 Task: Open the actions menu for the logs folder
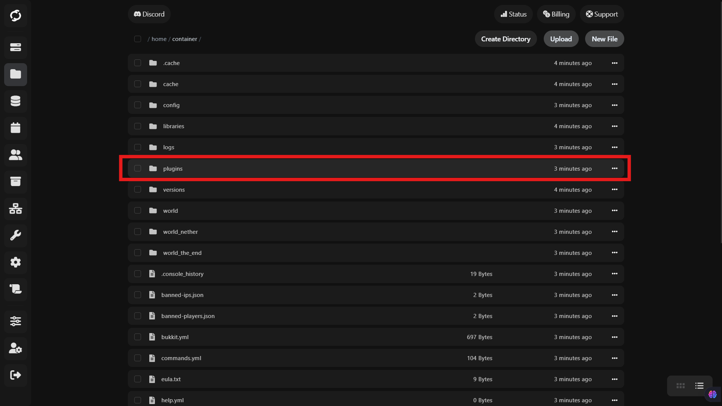click(x=615, y=147)
